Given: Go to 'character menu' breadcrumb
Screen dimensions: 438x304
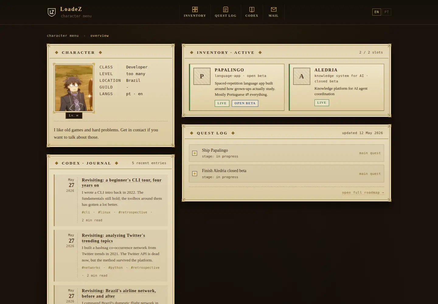Looking at the screenshot, I should point(63,36).
